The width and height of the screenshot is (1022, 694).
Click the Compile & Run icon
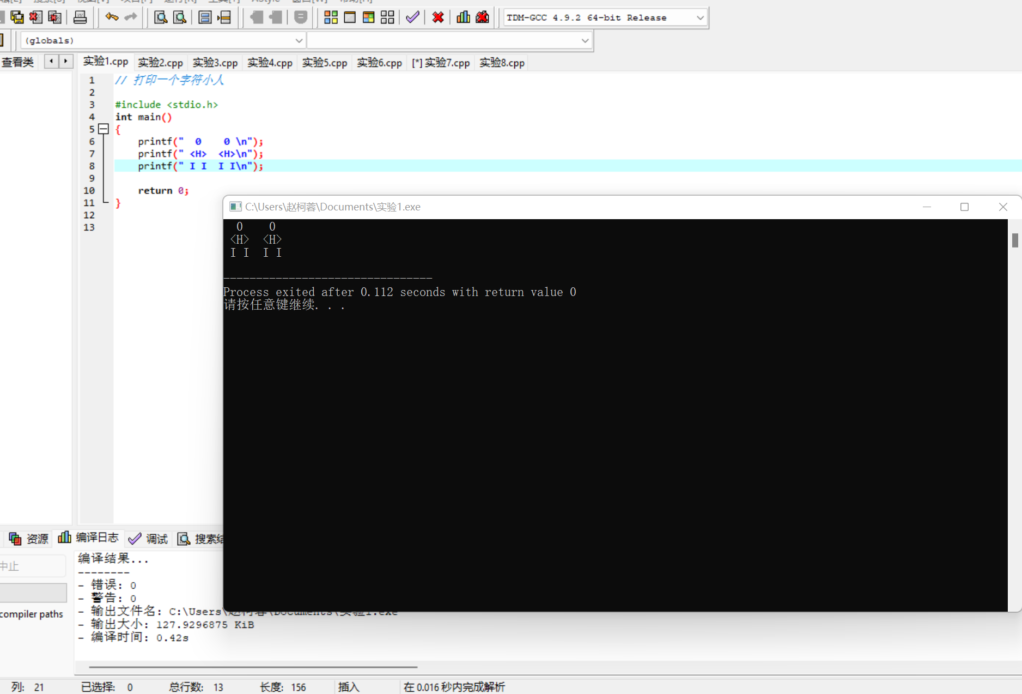click(369, 17)
